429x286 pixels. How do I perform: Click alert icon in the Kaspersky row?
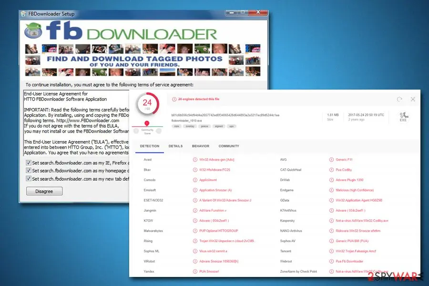coord(331,221)
